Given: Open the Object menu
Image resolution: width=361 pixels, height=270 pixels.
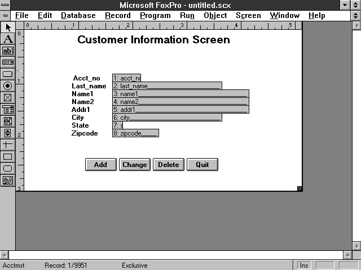Looking at the screenshot, I should pos(215,16).
